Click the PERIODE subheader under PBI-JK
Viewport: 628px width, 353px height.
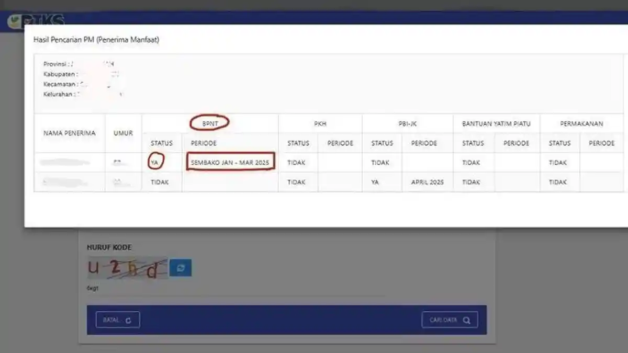pos(424,143)
